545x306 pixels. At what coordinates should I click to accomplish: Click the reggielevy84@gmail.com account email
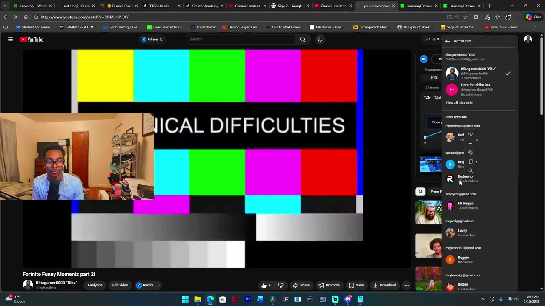pyautogui.click(x=462, y=126)
